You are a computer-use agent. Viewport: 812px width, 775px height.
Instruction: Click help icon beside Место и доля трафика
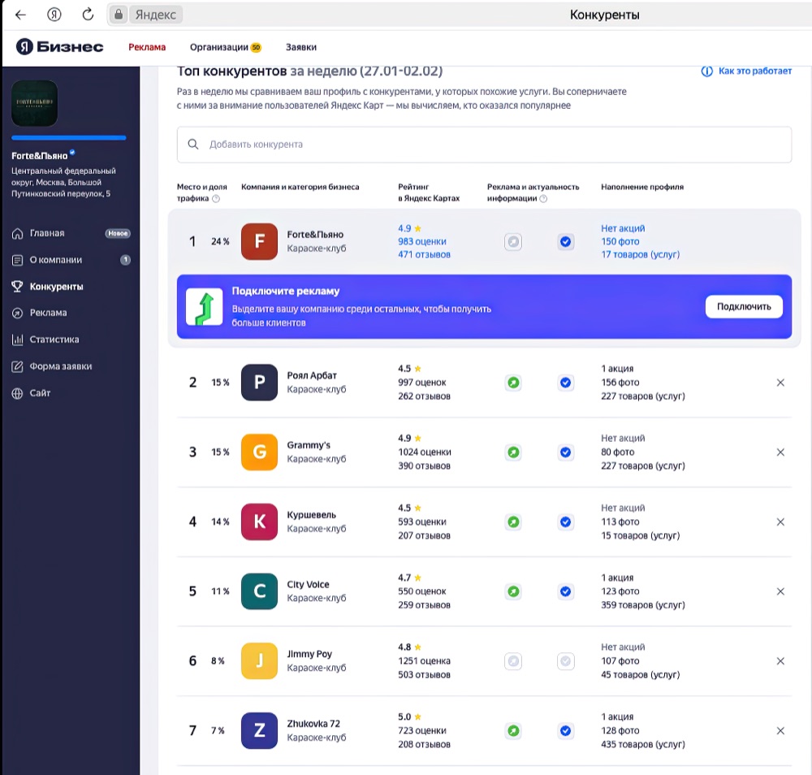216,198
